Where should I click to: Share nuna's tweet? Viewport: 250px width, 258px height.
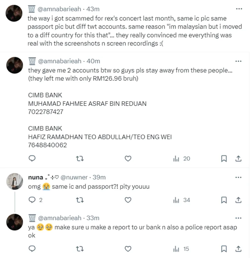(238, 200)
